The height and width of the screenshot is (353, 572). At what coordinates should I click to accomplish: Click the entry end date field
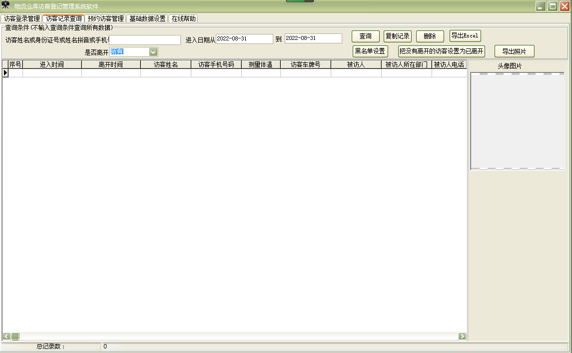[313, 38]
